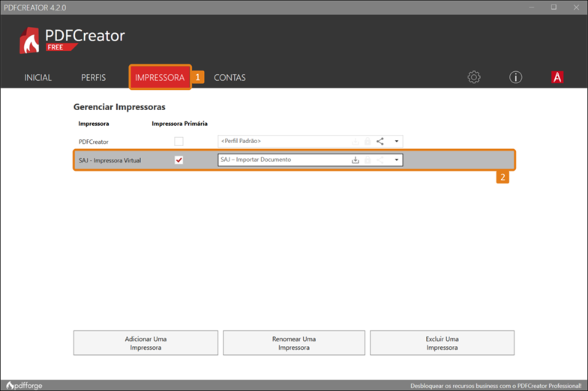This screenshot has width=588, height=391.
Task: Click lock icon in SAJ profile row
Action: point(367,160)
